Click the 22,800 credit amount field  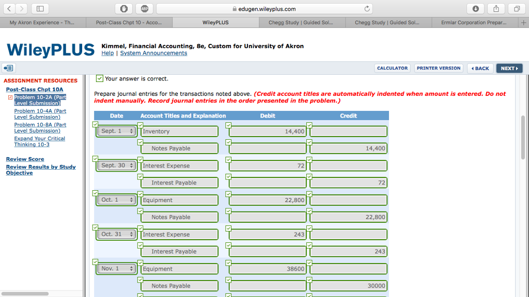(x=348, y=217)
